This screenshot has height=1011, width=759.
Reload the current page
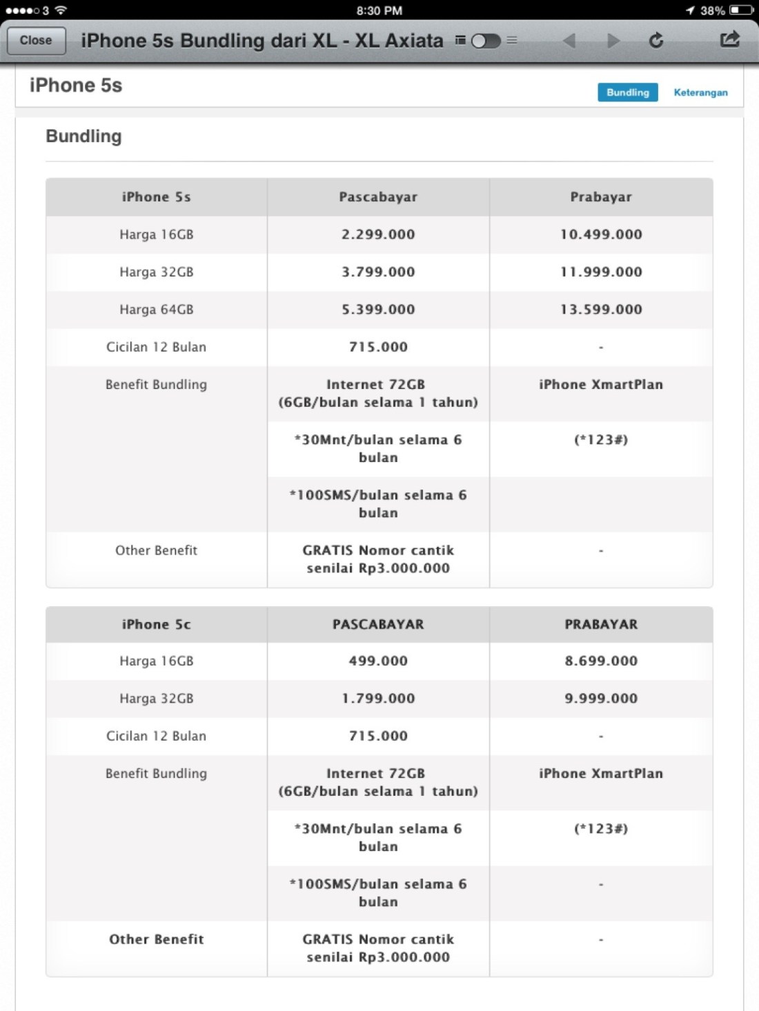(x=656, y=41)
